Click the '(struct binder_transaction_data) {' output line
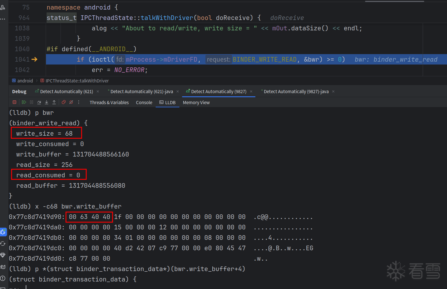 73,279
